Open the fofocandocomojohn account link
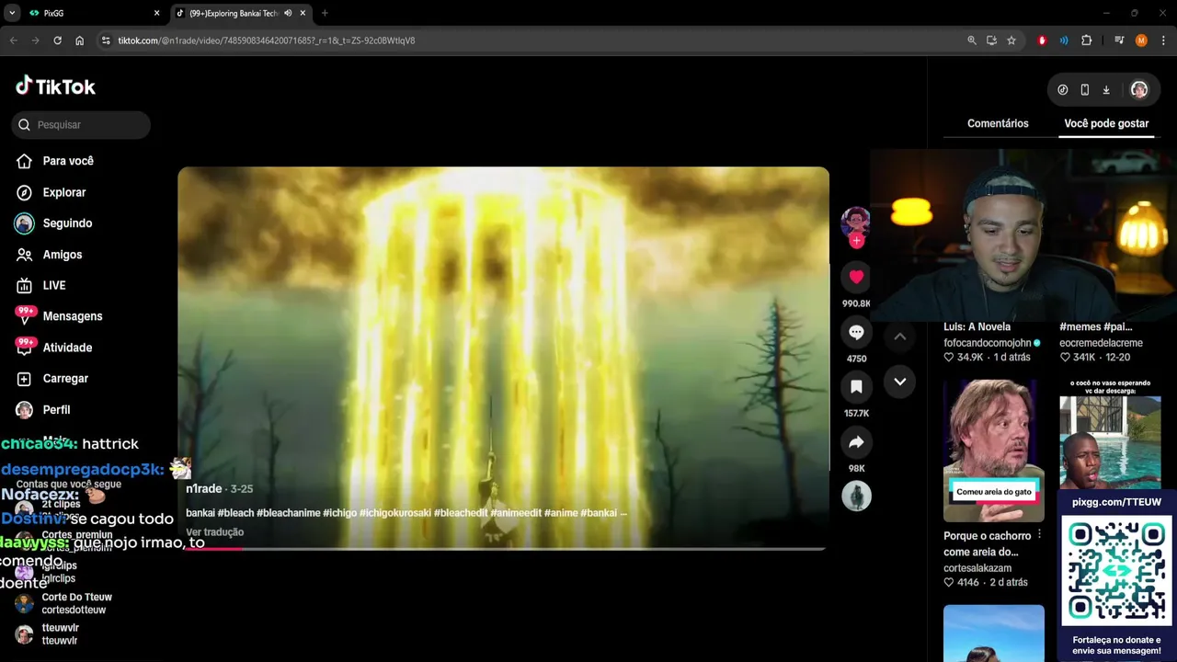Viewport: 1177px width, 662px height. click(x=987, y=343)
